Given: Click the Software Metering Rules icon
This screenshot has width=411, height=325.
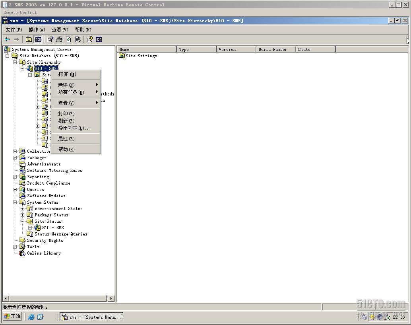Looking at the screenshot, I should click(23, 170).
